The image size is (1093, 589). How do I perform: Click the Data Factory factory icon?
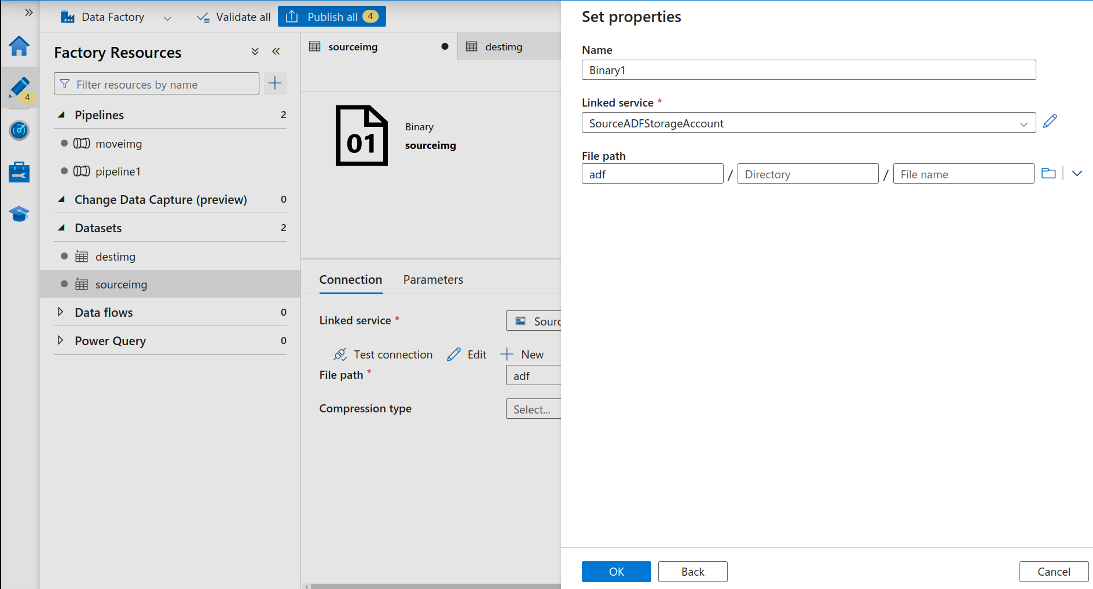tap(68, 17)
